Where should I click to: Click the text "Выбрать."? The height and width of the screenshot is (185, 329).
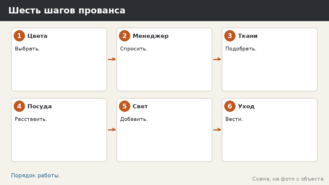pyautogui.click(x=27, y=49)
